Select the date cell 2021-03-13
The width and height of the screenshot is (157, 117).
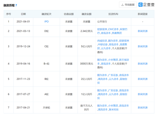tap(23, 31)
